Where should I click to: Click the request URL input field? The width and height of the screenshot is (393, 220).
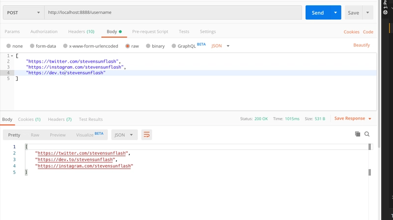click(173, 13)
